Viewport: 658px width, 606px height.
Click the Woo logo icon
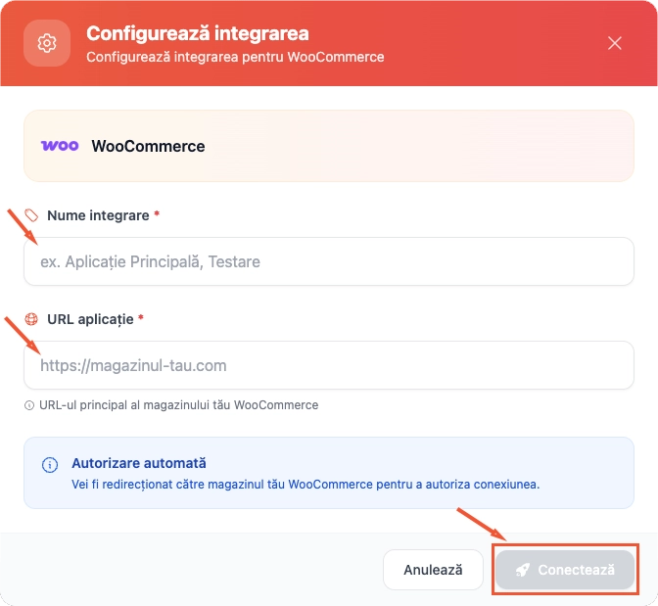pos(60,146)
